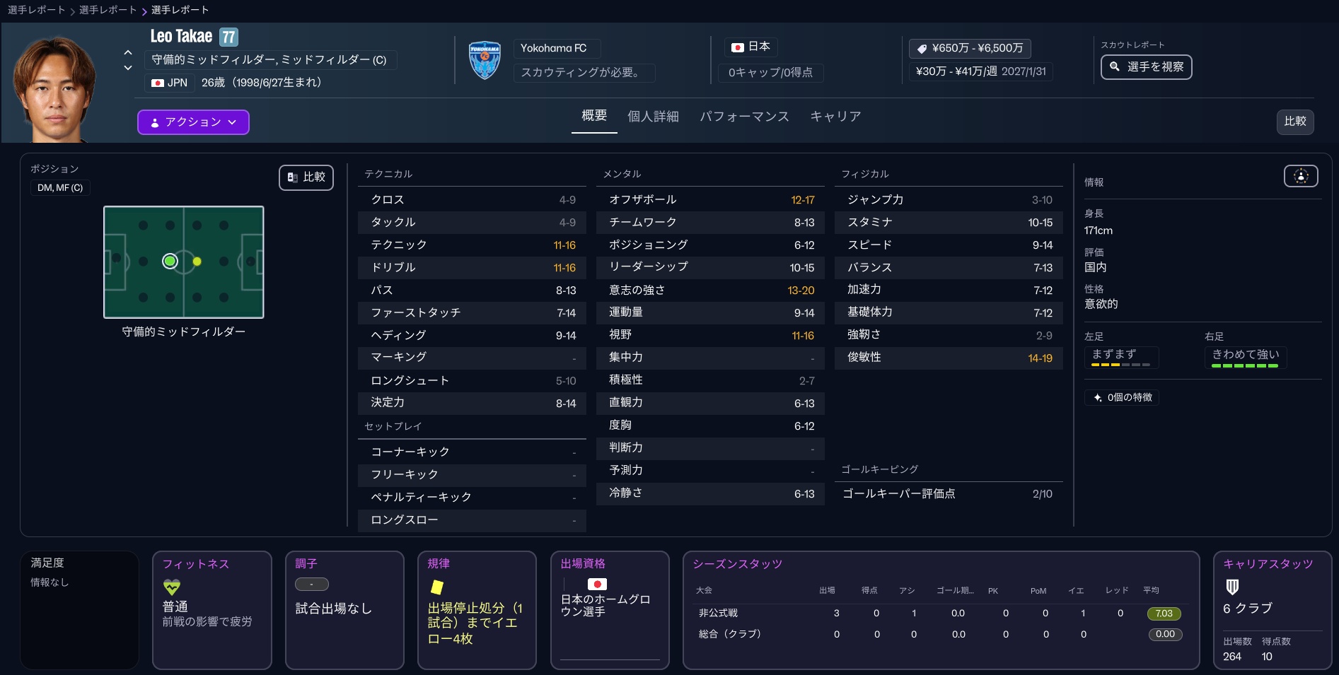The height and width of the screenshot is (675, 1339).
Task: Click the player rating 77 badge
Action: pyautogui.click(x=228, y=37)
